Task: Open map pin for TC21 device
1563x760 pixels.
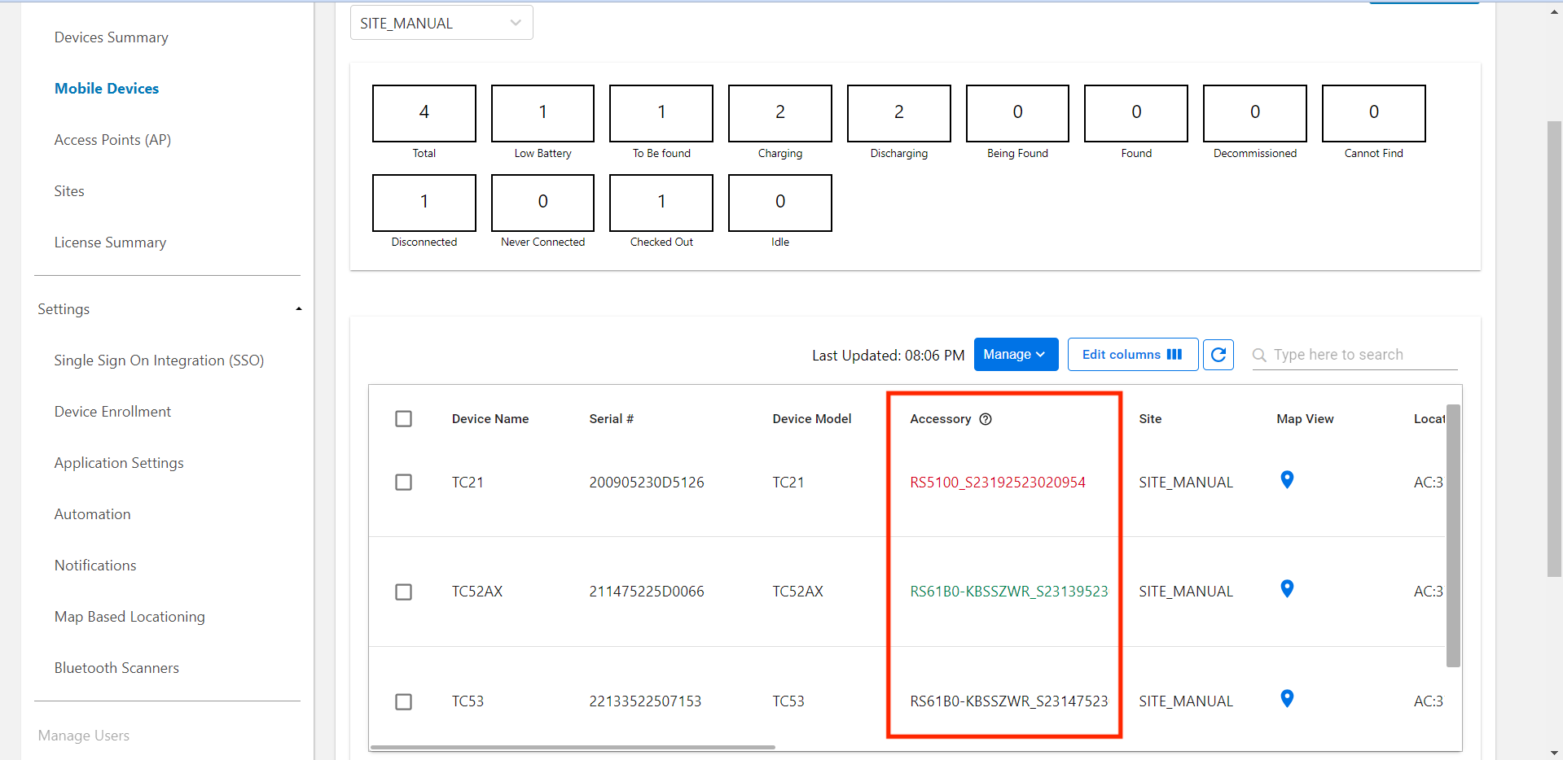Action: tap(1287, 480)
